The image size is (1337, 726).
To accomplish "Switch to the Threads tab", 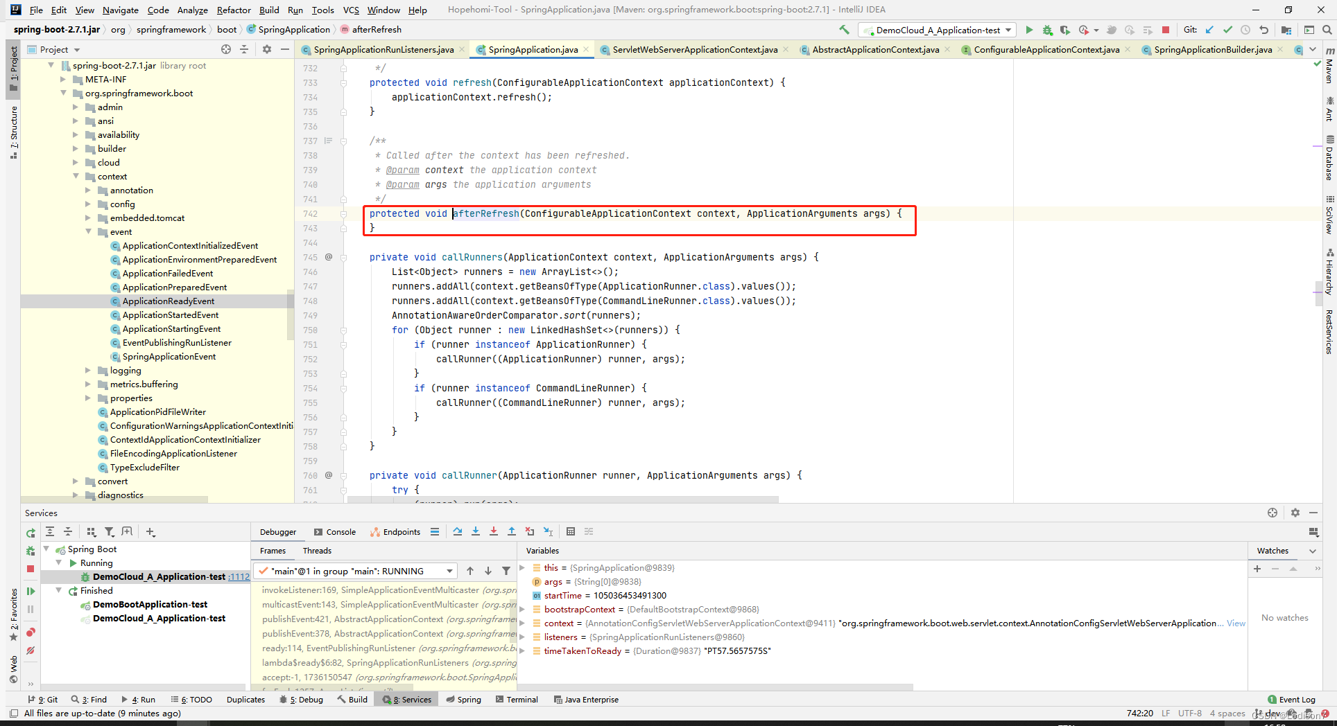I will click(x=317, y=550).
